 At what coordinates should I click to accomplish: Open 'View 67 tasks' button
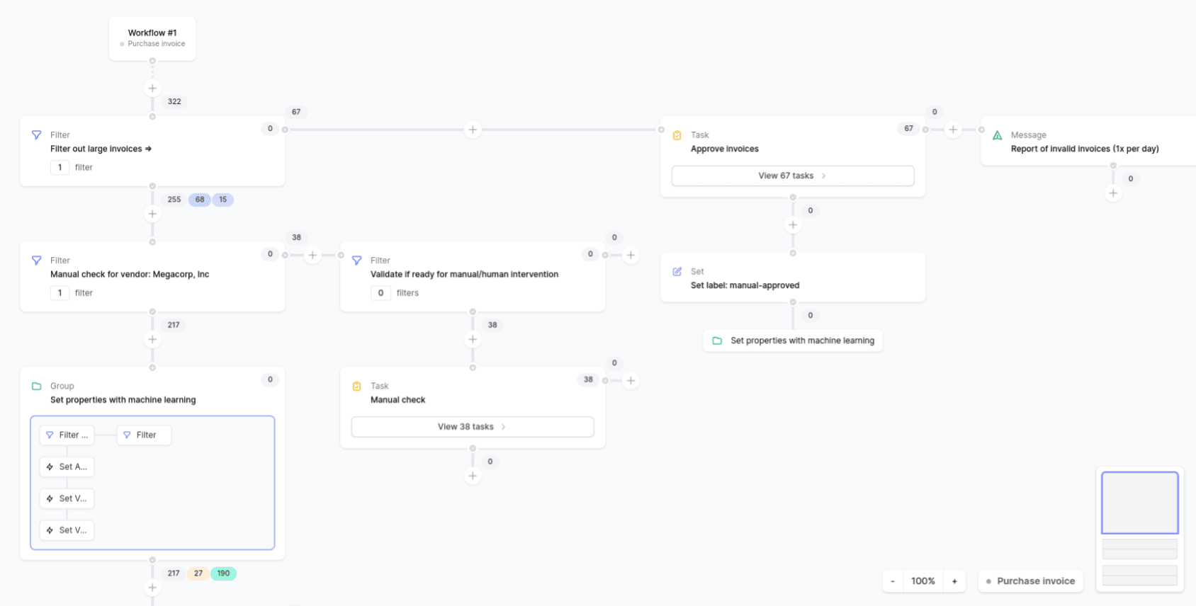pyautogui.click(x=792, y=176)
